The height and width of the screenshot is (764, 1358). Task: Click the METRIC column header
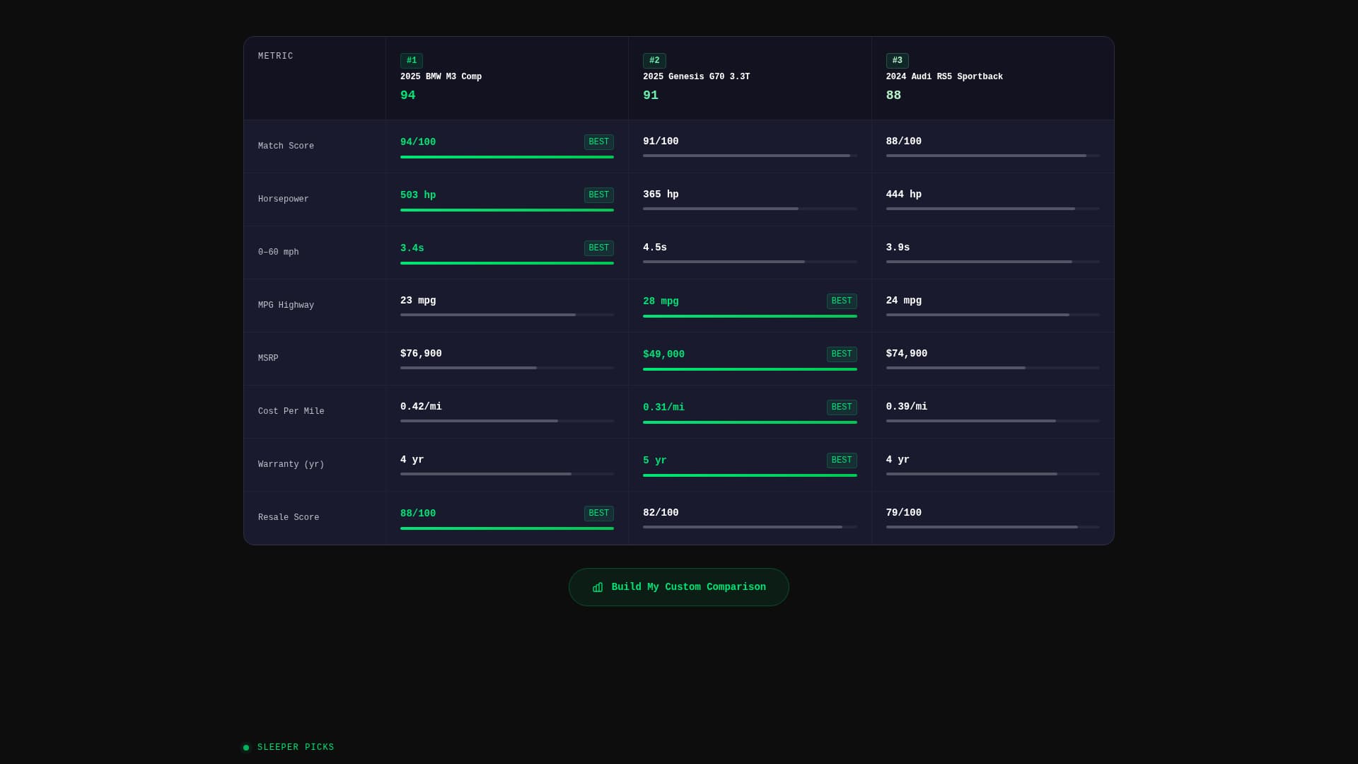pos(276,57)
